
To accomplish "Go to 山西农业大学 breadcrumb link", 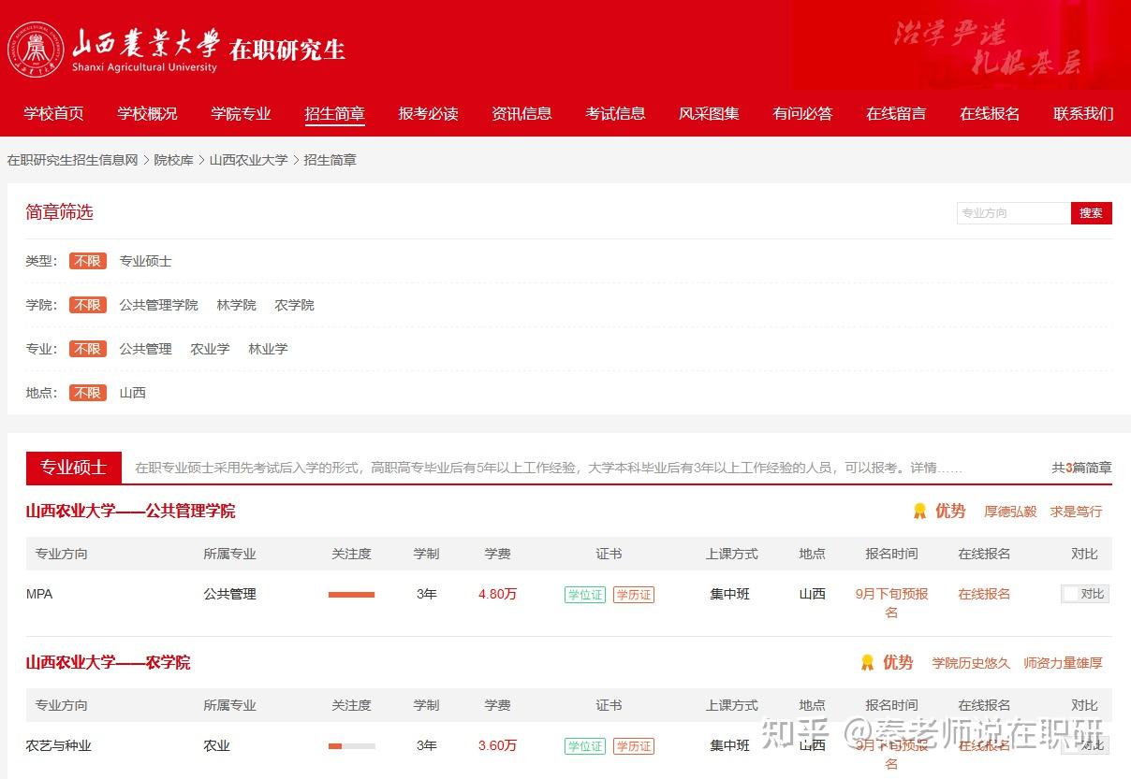I will point(248,160).
